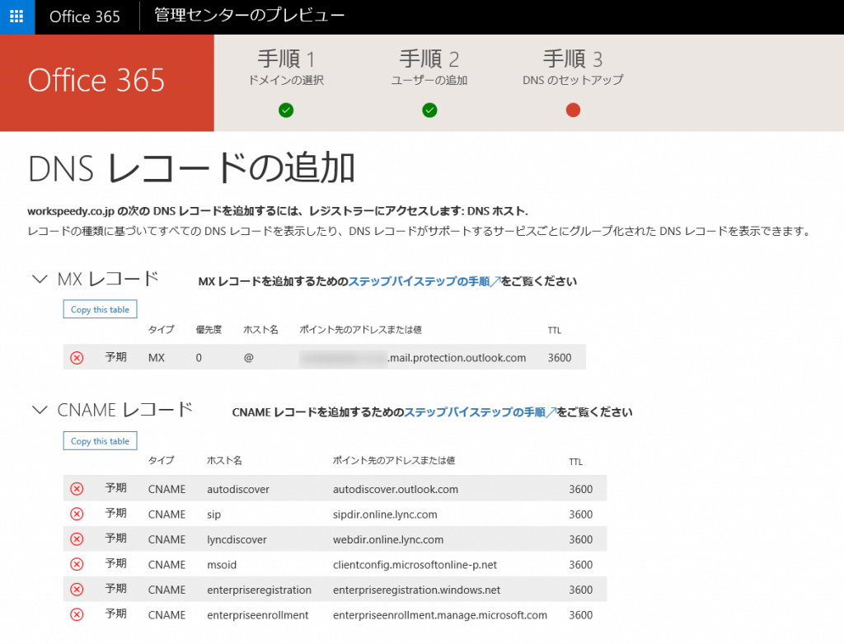The width and height of the screenshot is (844, 644).
Task: Click the error icon beside lyncdiscover row
Action: point(77,539)
